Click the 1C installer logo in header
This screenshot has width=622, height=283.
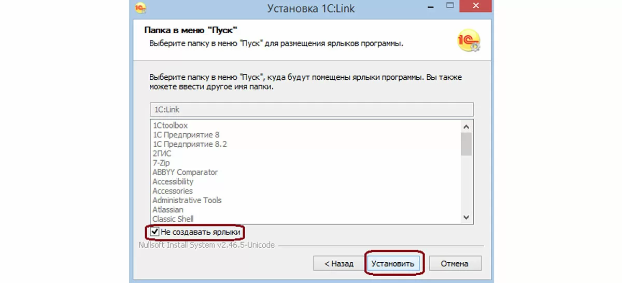(x=468, y=40)
